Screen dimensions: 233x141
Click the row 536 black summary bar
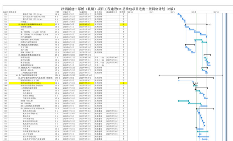click(196, 24)
